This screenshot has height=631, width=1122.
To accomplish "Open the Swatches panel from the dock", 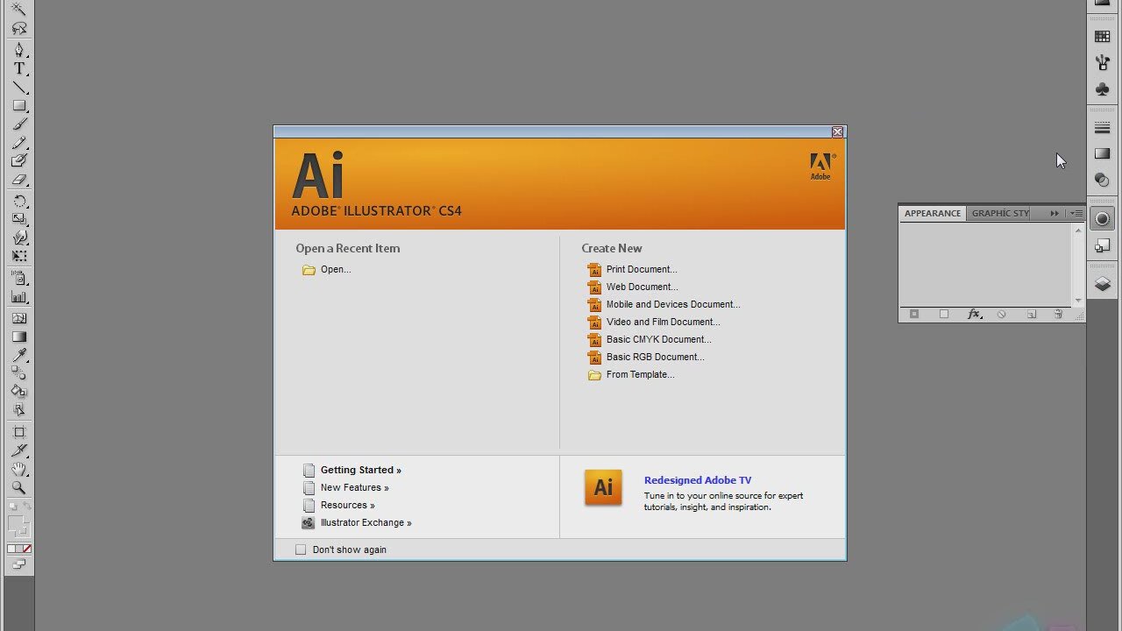I will pos(1103,37).
